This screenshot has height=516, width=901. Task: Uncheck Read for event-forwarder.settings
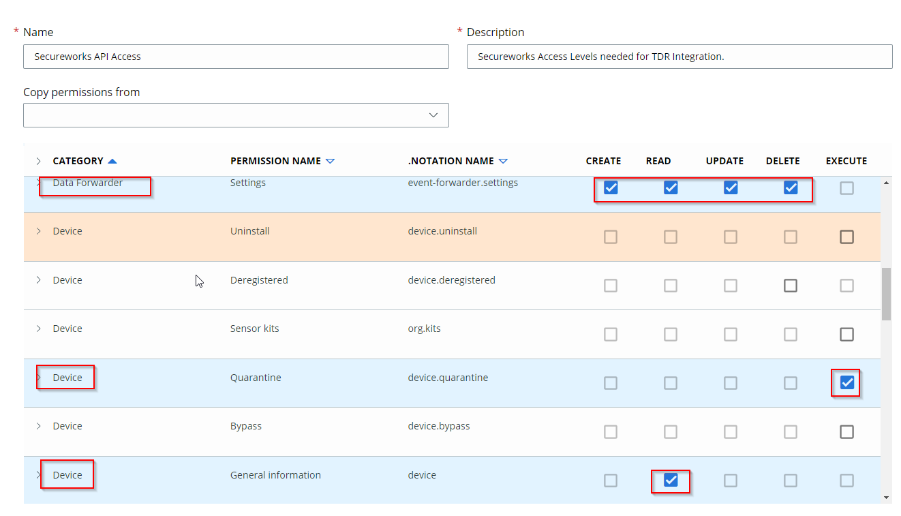(x=671, y=188)
